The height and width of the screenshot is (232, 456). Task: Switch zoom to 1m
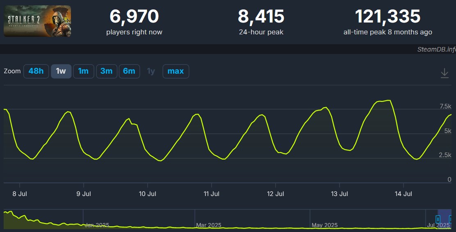pos(84,71)
